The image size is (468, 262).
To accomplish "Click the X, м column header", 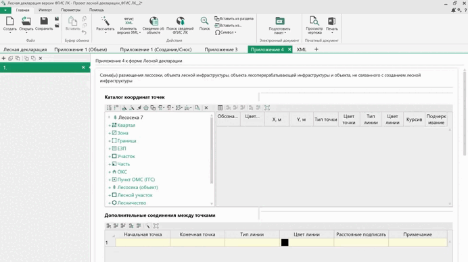I will 277,120.
